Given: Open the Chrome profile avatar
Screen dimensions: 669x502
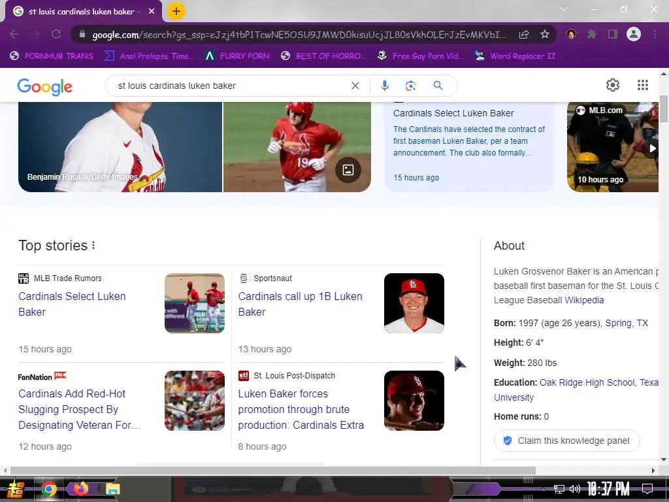Looking at the screenshot, I should pos(634,34).
